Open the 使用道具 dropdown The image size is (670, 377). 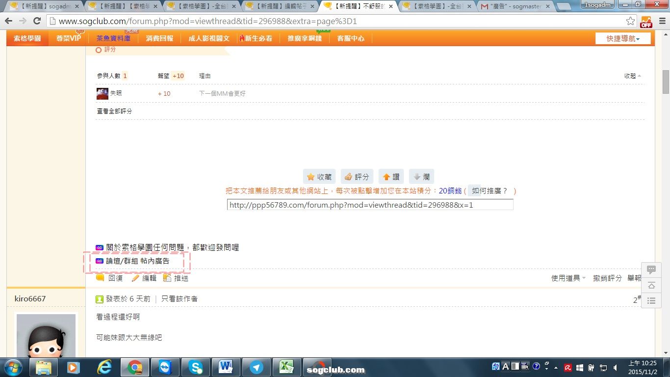pos(568,278)
